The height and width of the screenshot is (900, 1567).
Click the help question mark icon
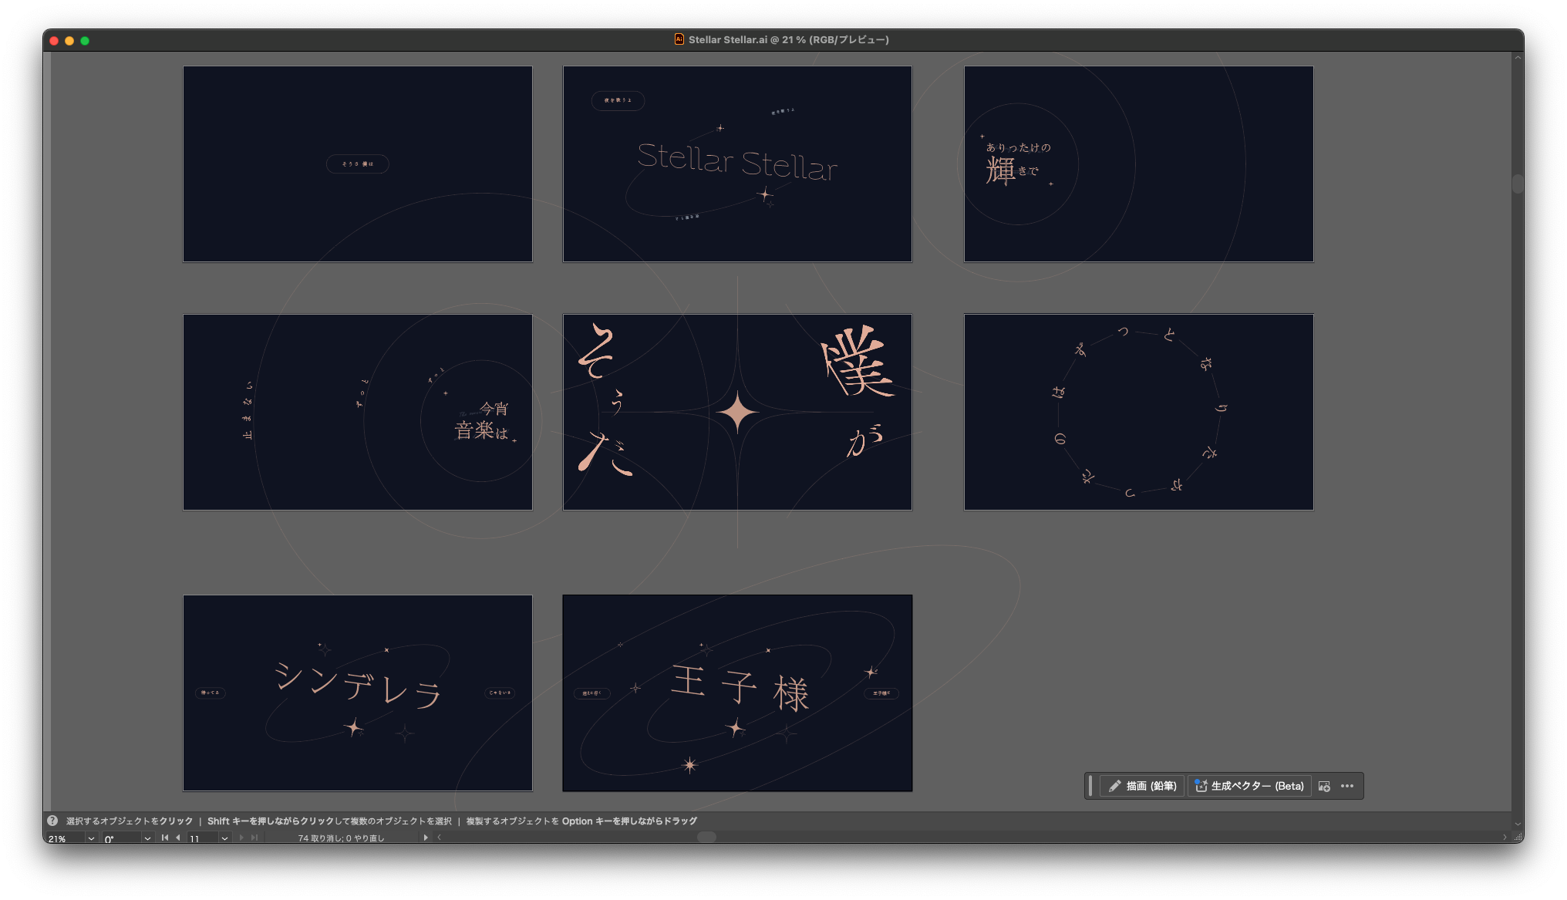click(52, 821)
